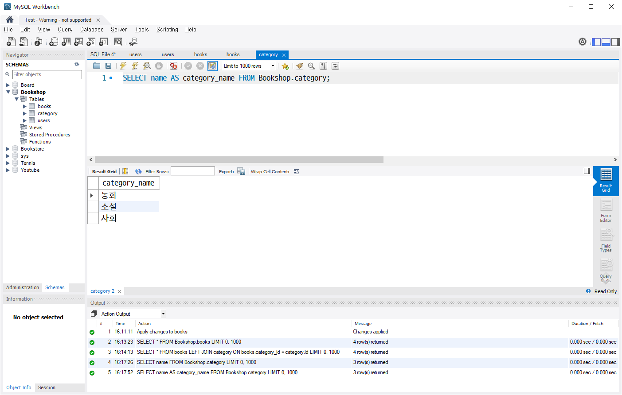Screen dimensions: 622x395
Task: Open the schema inspector from main toolbar
Action: (39, 42)
